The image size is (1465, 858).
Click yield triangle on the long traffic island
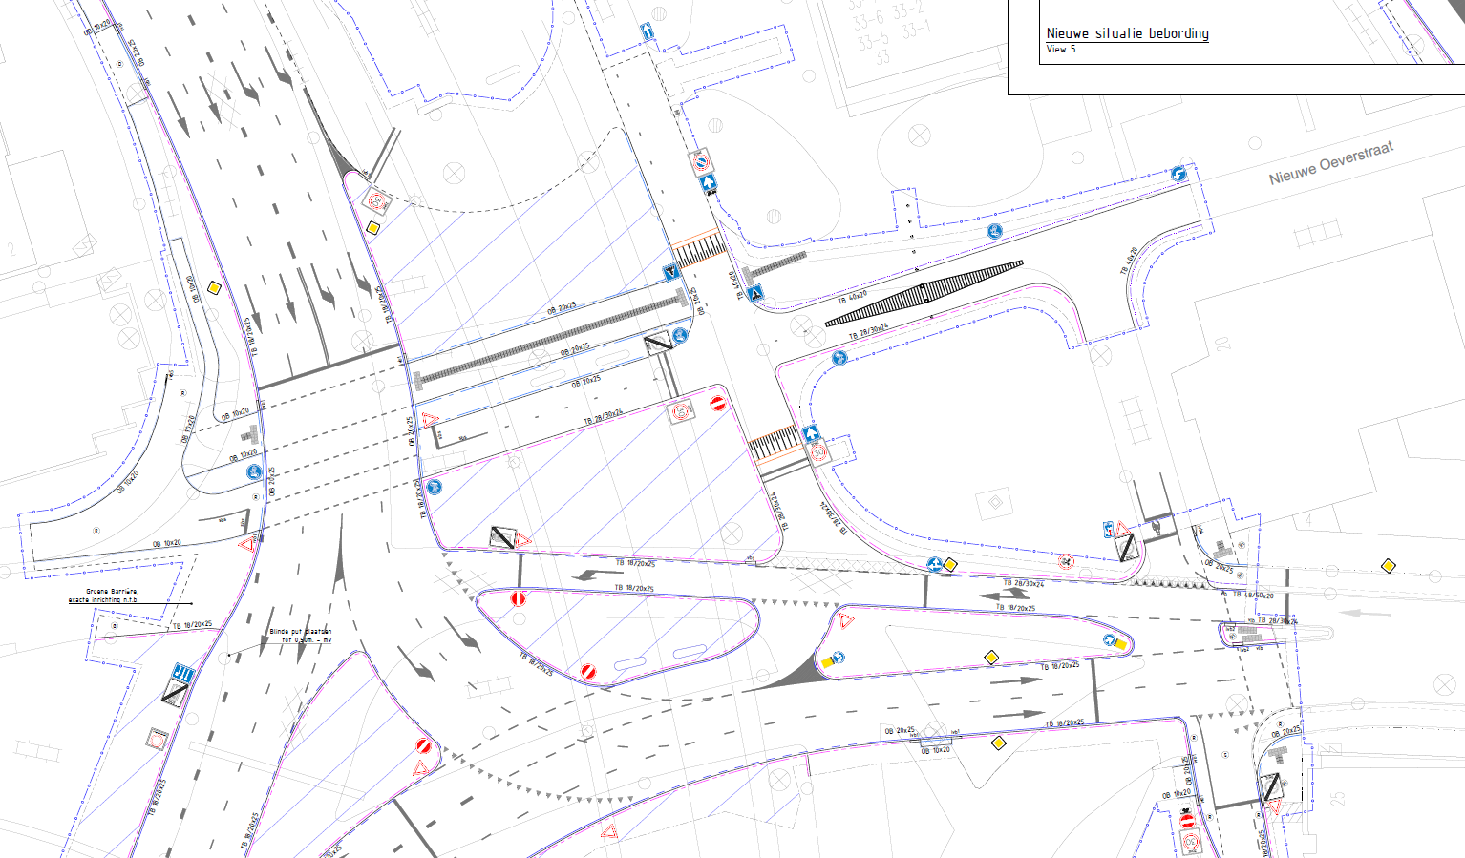tap(846, 621)
